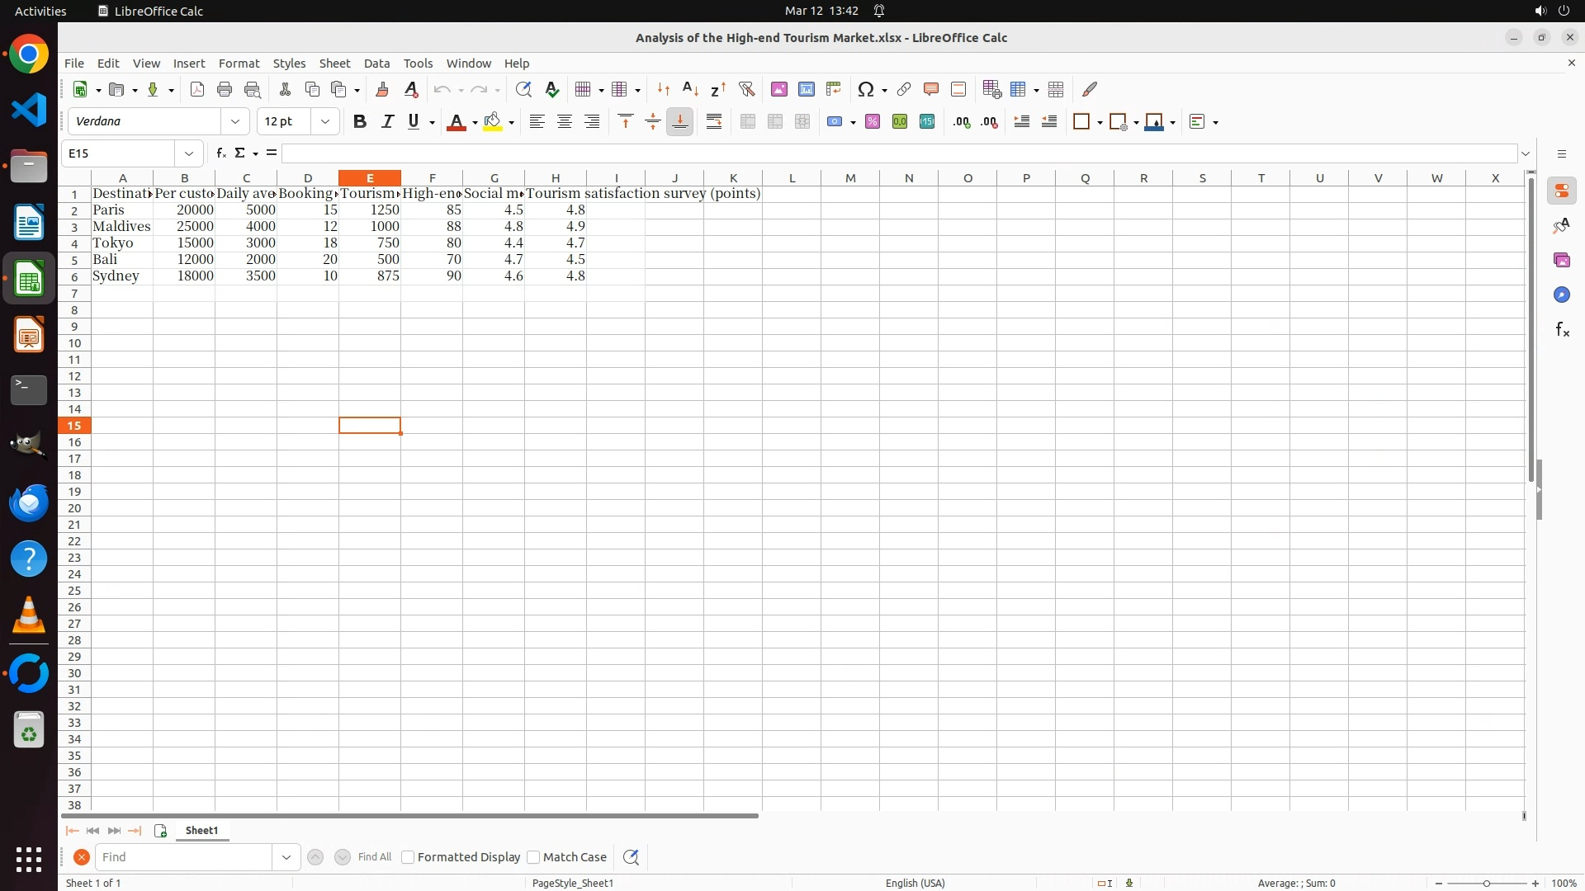This screenshot has width=1585, height=891.
Task: Click the Merge and Center Cells icon
Action: click(x=748, y=122)
